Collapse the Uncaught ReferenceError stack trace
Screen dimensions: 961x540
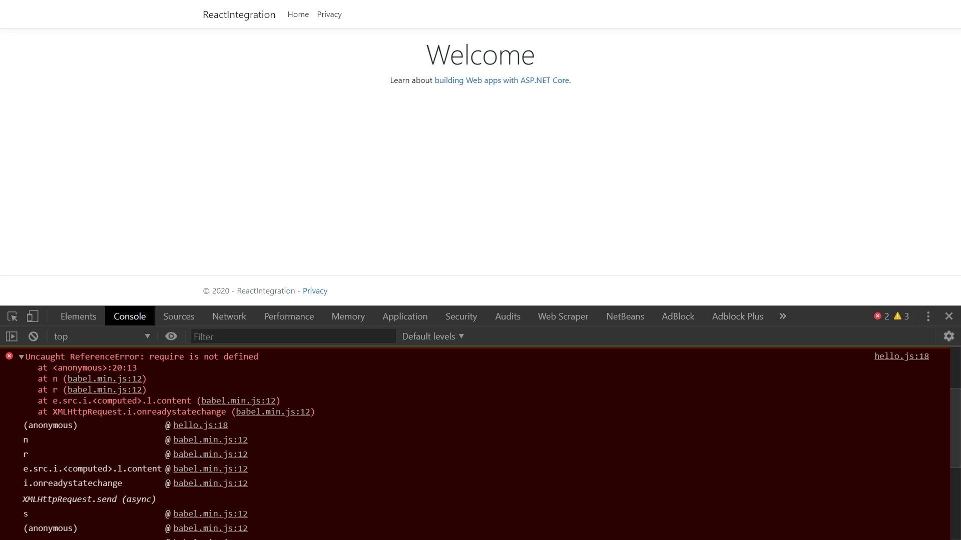[x=21, y=357]
